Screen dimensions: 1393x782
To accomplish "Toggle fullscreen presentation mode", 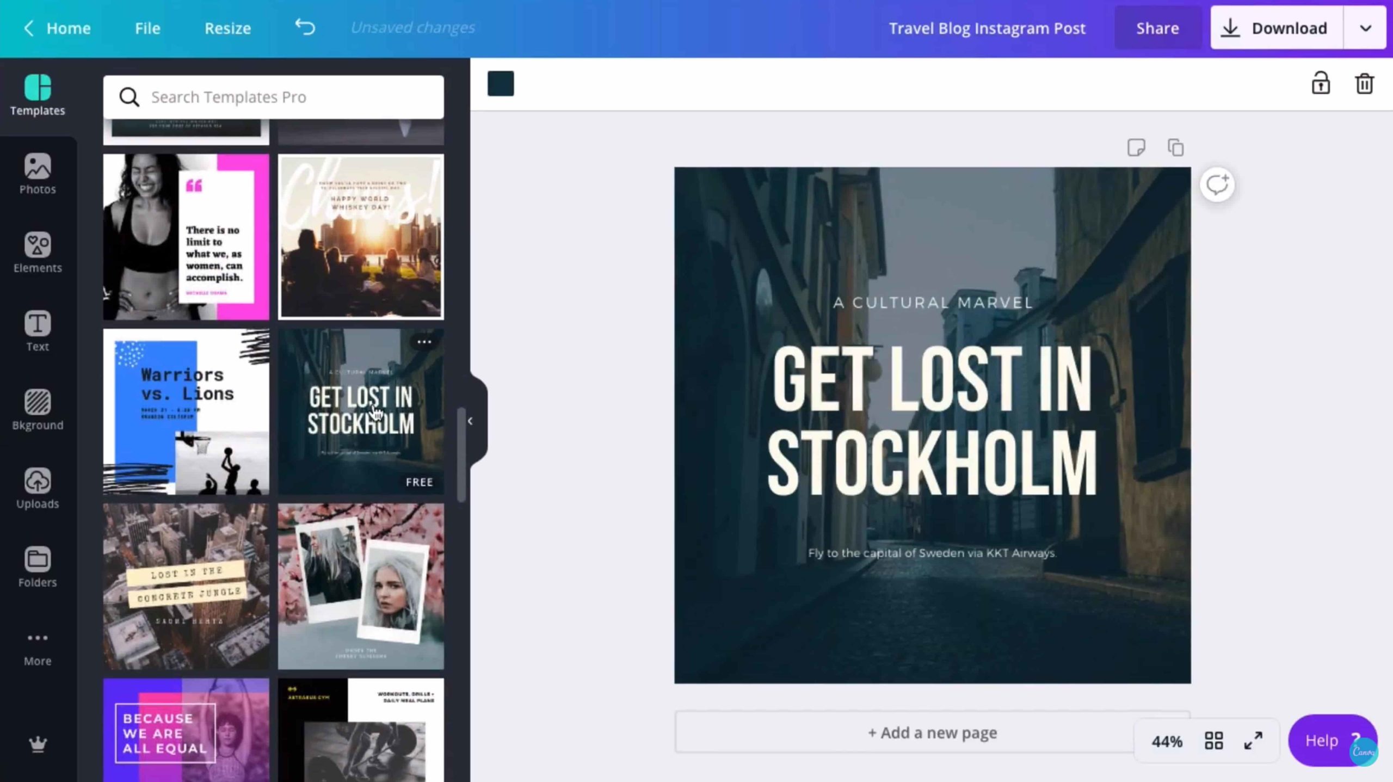I will point(1253,741).
